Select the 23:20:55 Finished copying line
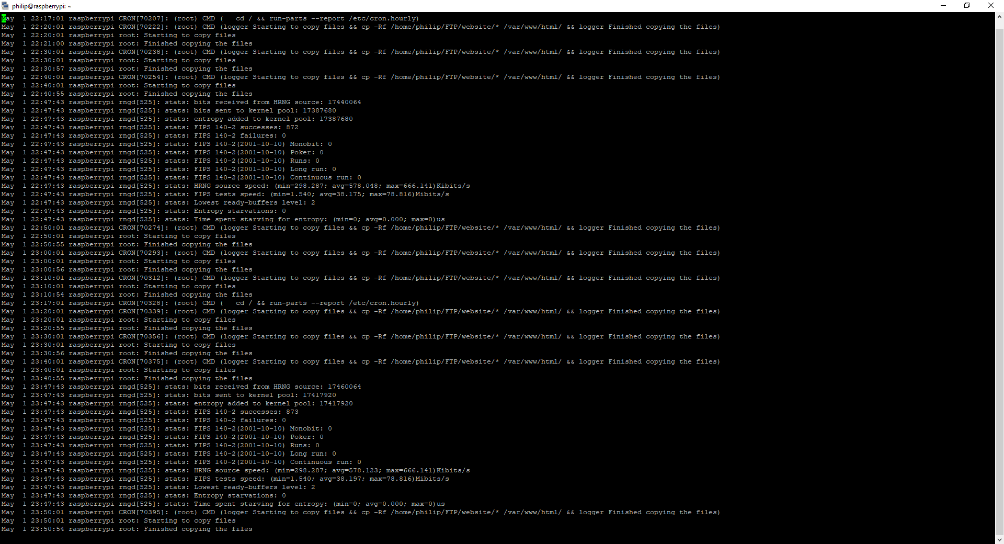The height and width of the screenshot is (544, 1004). (127, 328)
